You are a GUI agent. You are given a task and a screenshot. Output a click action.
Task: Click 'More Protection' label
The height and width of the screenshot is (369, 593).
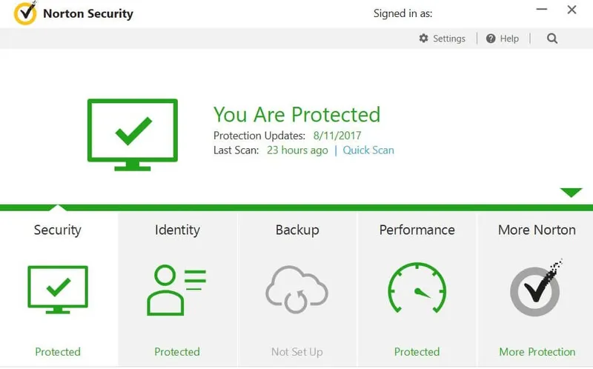tap(537, 352)
